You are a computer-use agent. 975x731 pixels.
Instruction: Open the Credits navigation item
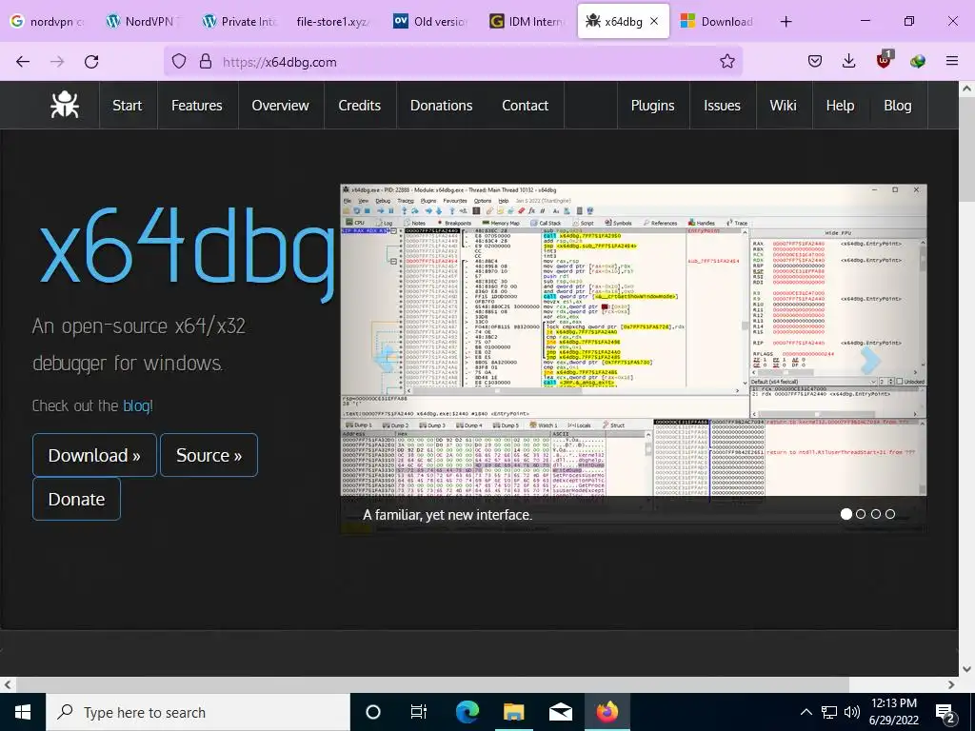[359, 105]
